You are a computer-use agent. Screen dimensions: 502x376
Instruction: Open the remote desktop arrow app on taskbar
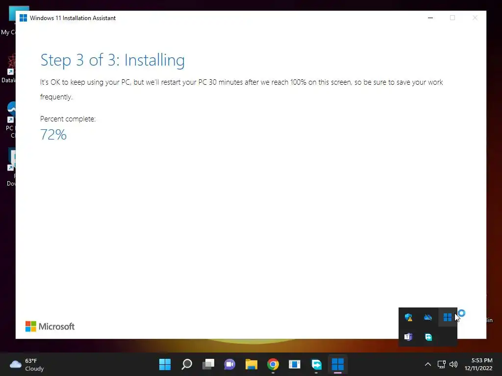[316, 364]
